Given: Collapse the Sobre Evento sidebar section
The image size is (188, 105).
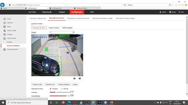Looking at the screenshot, I should tap(12, 38).
